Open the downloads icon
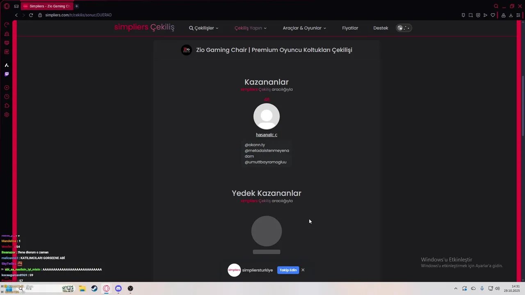The width and height of the screenshot is (525, 295). [511, 15]
